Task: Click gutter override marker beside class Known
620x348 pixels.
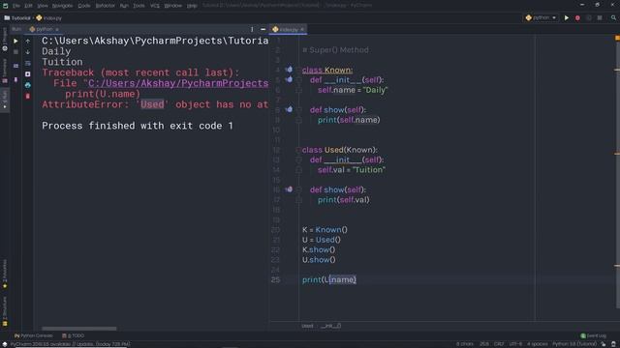Action: click(289, 70)
